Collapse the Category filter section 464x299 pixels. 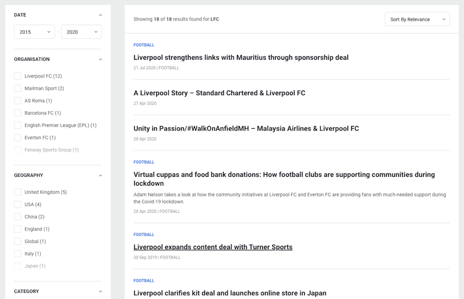click(x=100, y=291)
